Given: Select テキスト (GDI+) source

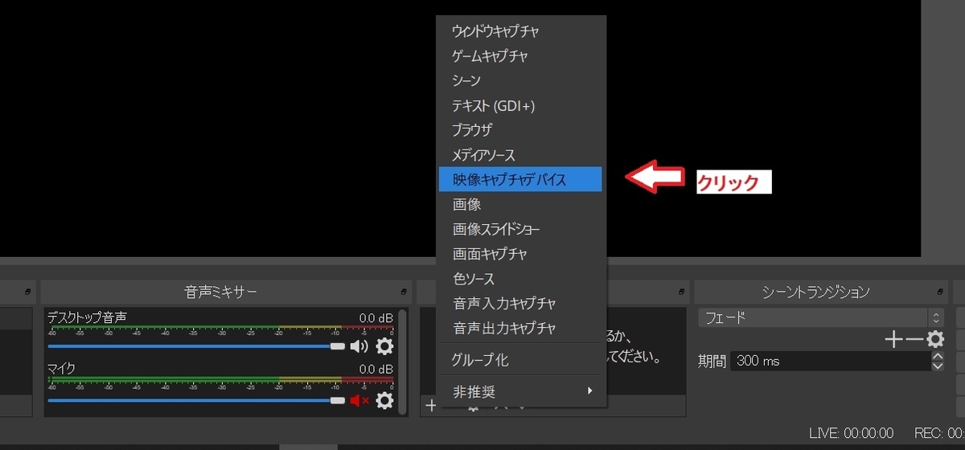Looking at the screenshot, I should point(521,105).
